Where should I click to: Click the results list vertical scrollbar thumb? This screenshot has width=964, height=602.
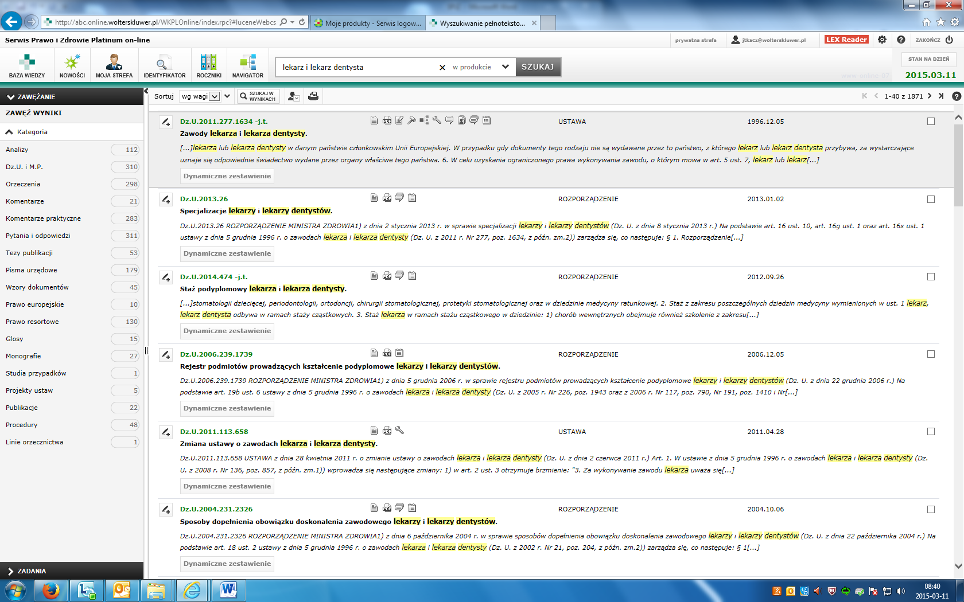[x=958, y=165]
